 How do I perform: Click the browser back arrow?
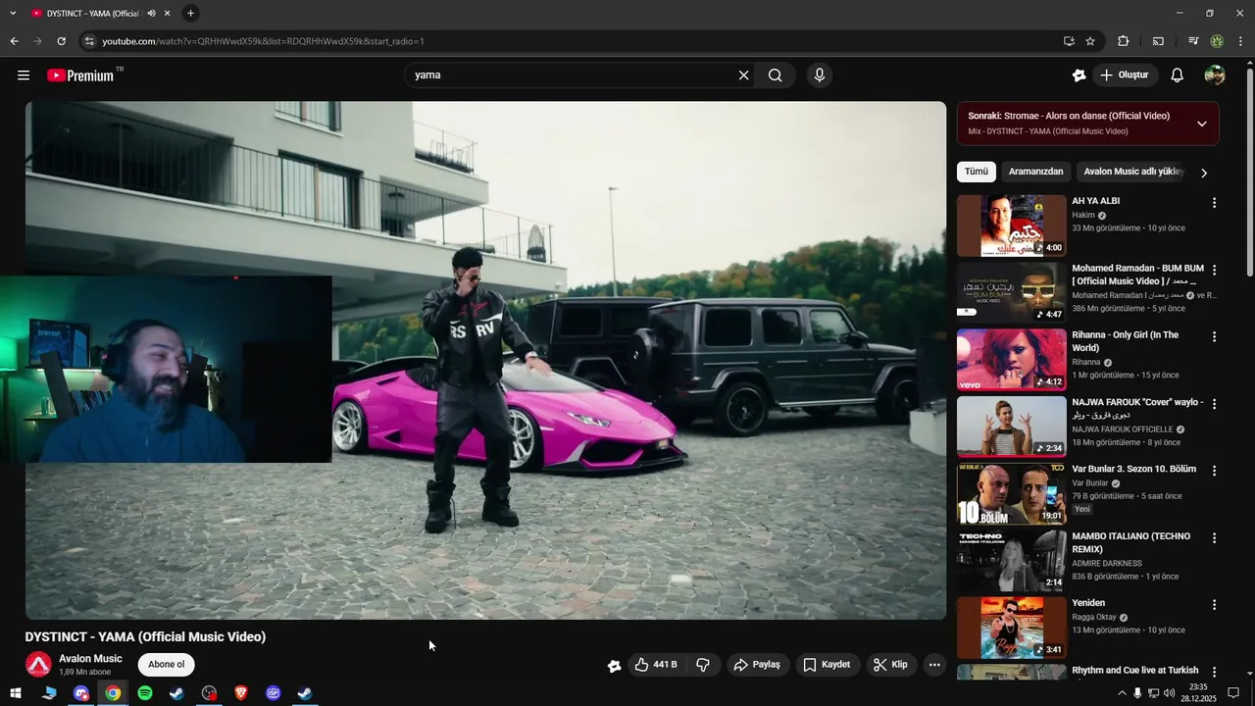pyautogui.click(x=14, y=41)
